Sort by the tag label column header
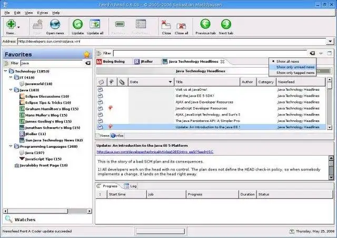This screenshot has width=337, height=238. pyautogui.click(x=122, y=82)
